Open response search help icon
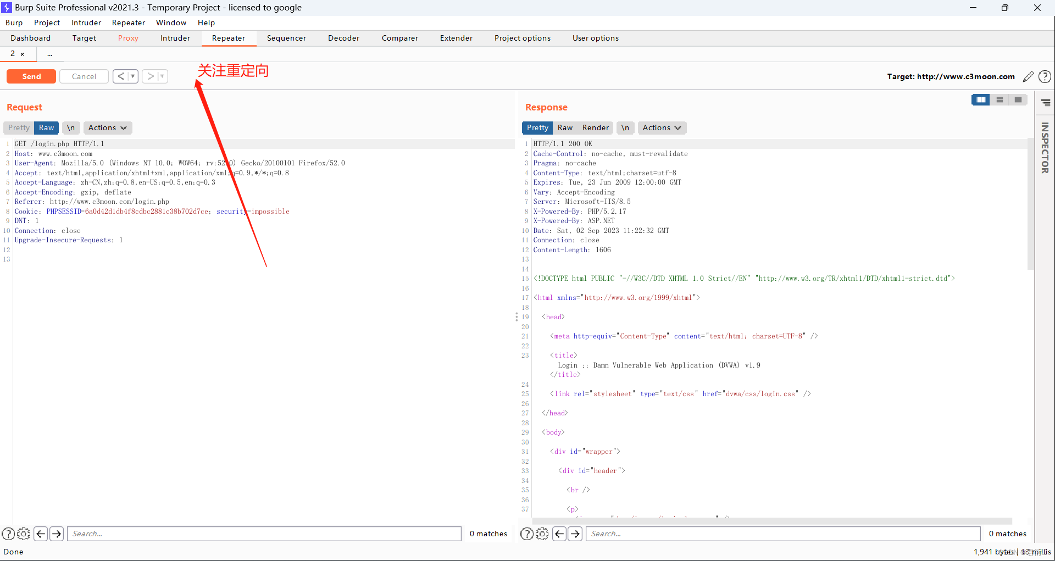The height and width of the screenshot is (561, 1055). tap(526, 534)
